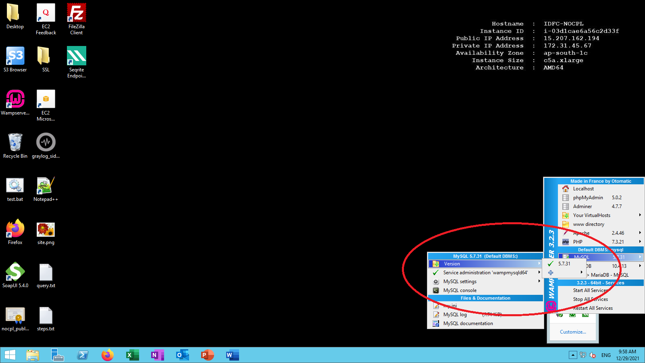Open the SSL folder

pyautogui.click(x=46, y=59)
